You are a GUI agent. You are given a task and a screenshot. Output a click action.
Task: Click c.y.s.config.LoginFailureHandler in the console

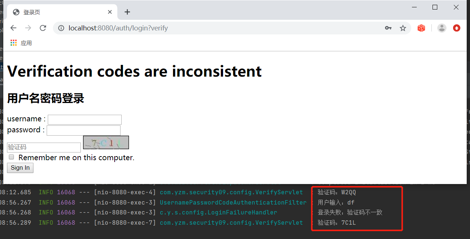point(218,212)
